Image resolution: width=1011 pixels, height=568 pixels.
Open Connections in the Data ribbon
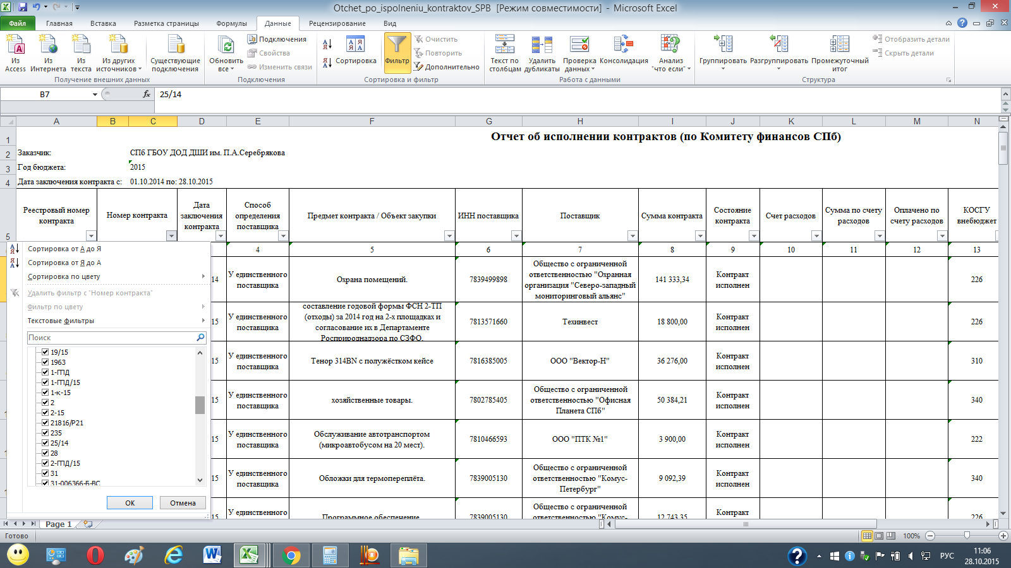coord(277,39)
